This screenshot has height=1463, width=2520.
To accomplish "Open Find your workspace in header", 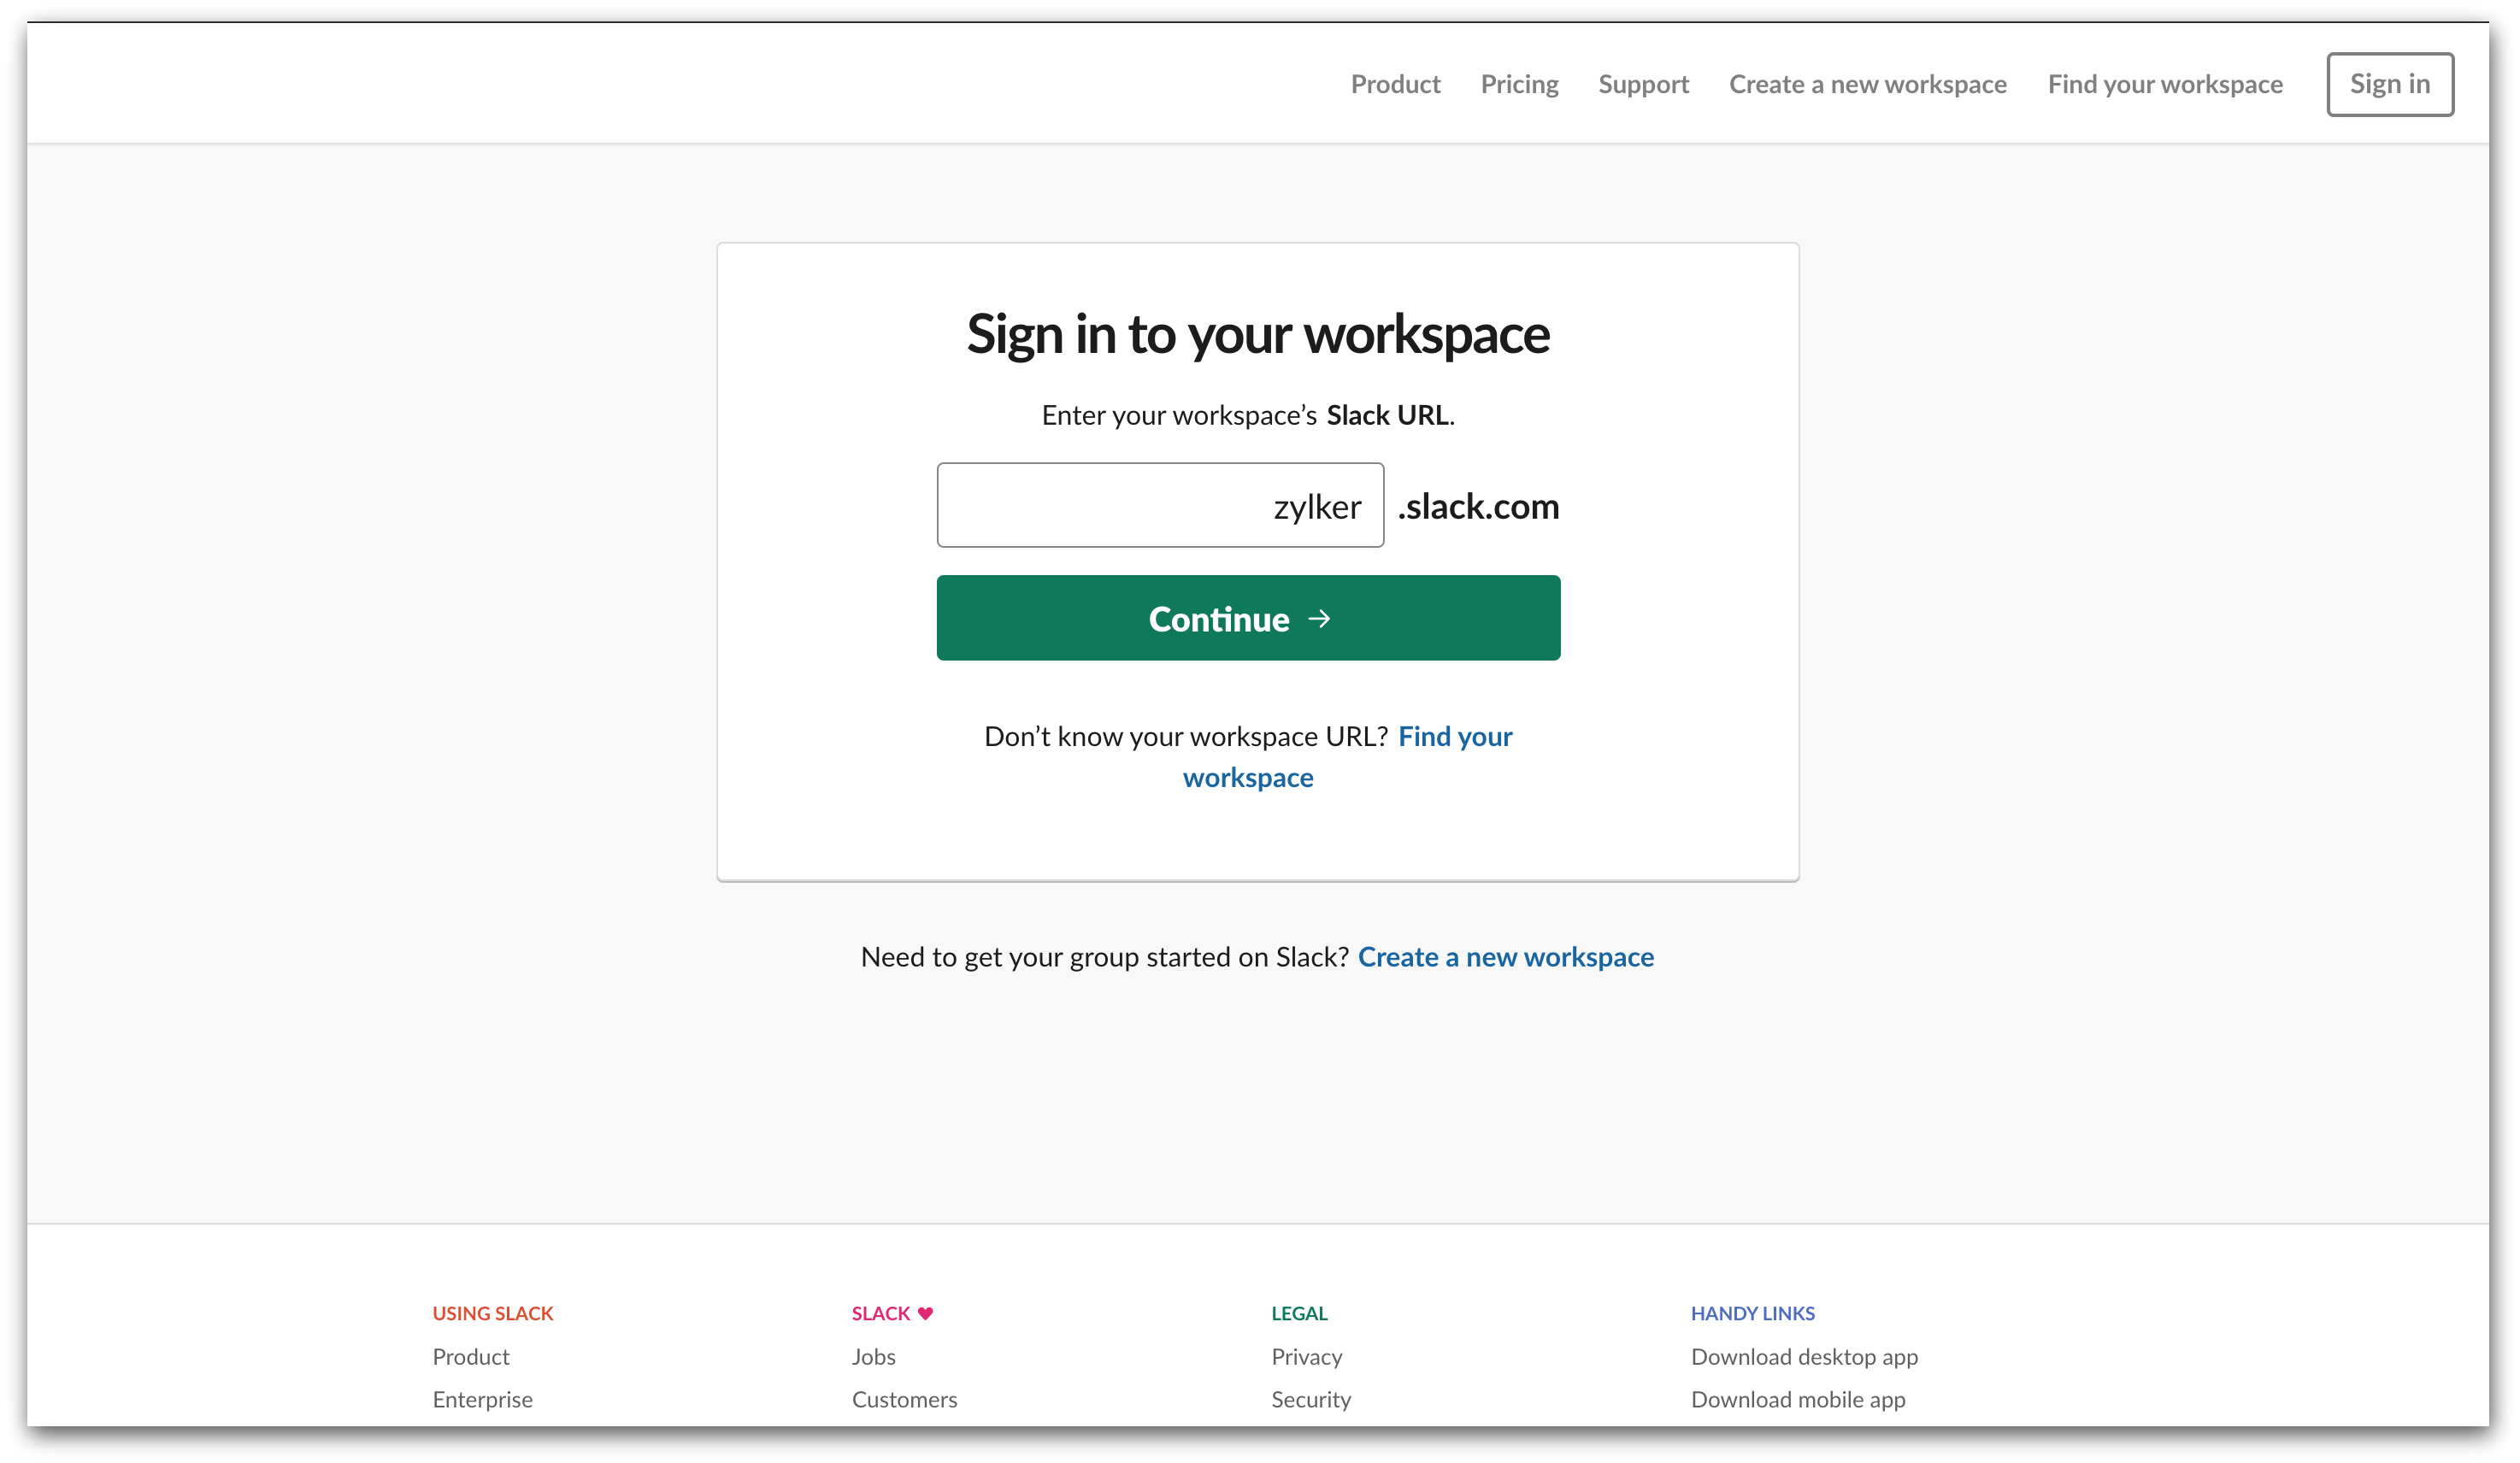I will [2164, 84].
